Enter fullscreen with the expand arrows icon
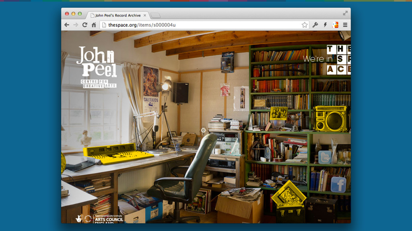This screenshot has width=412, height=231. (x=345, y=13)
